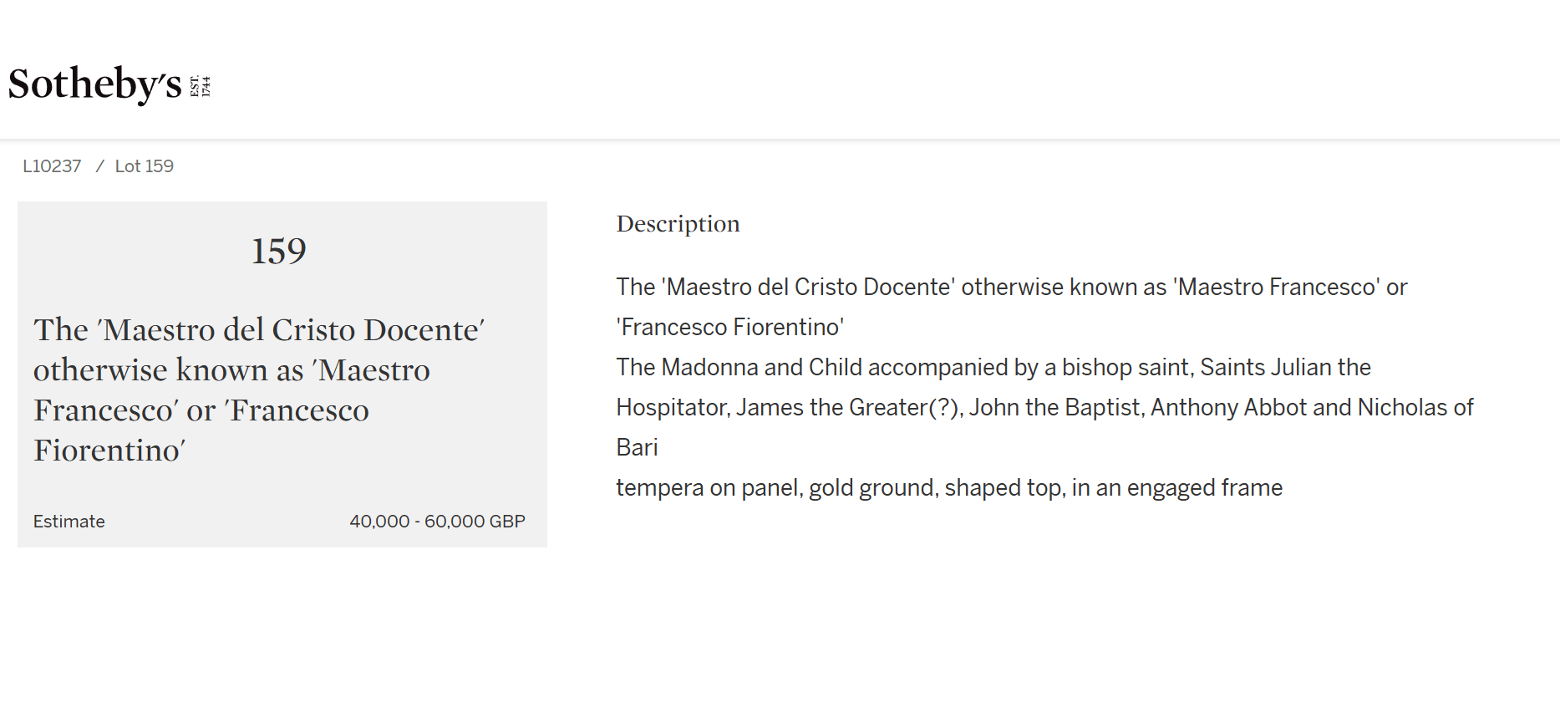
Task: Select the Lot 159 breadcrumb
Action: [x=145, y=166]
